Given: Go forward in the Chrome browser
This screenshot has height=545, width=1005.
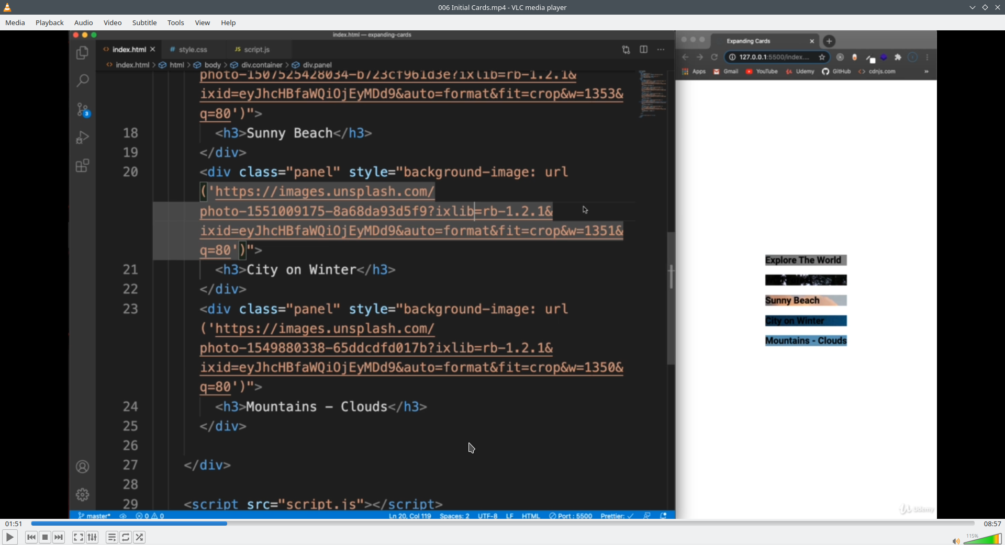Looking at the screenshot, I should [x=700, y=57].
